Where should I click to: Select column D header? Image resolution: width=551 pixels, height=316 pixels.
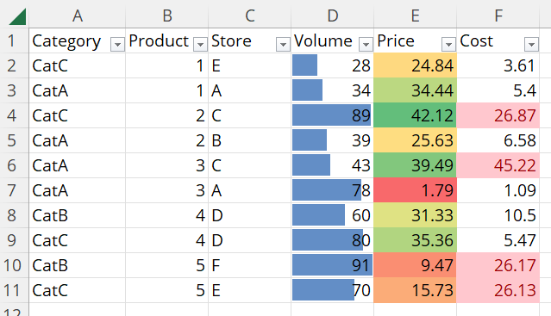[333, 15]
